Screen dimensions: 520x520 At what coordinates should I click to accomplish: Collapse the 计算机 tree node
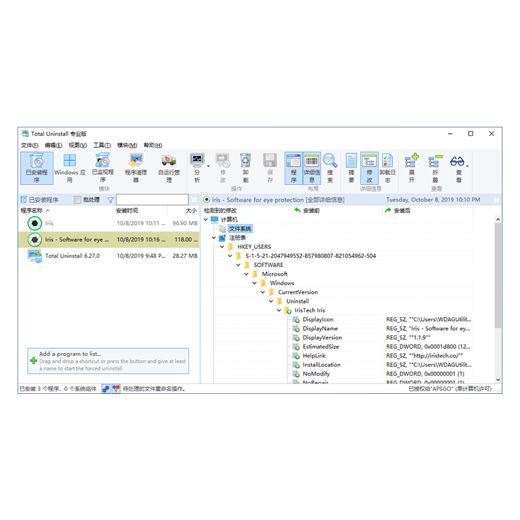[206, 220]
